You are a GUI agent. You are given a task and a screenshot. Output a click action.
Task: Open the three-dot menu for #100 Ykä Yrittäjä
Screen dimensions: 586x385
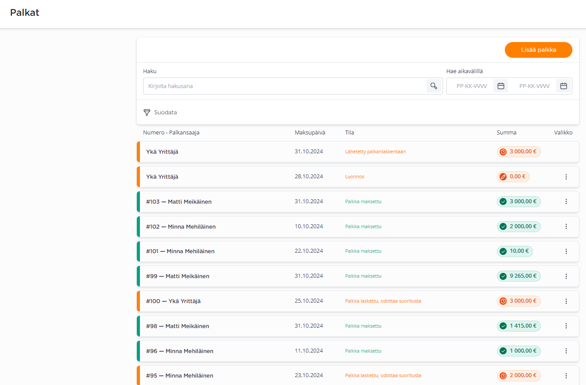566,301
